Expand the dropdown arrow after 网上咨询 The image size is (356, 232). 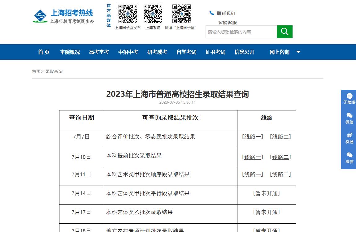(x=298, y=52)
